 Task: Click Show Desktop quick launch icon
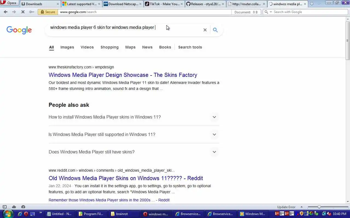33,214
